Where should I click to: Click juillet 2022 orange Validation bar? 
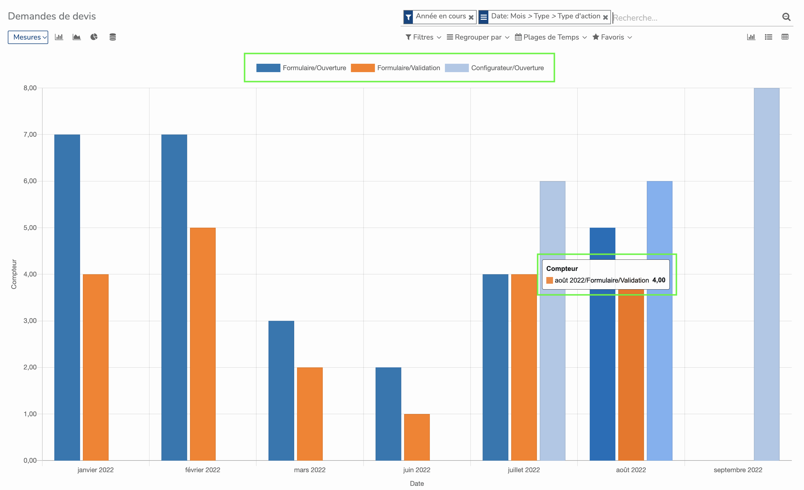pyautogui.click(x=524, y=367)
